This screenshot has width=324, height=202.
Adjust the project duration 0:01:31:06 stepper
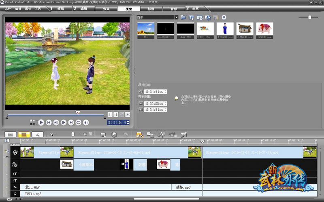click(x=165, y=92)
